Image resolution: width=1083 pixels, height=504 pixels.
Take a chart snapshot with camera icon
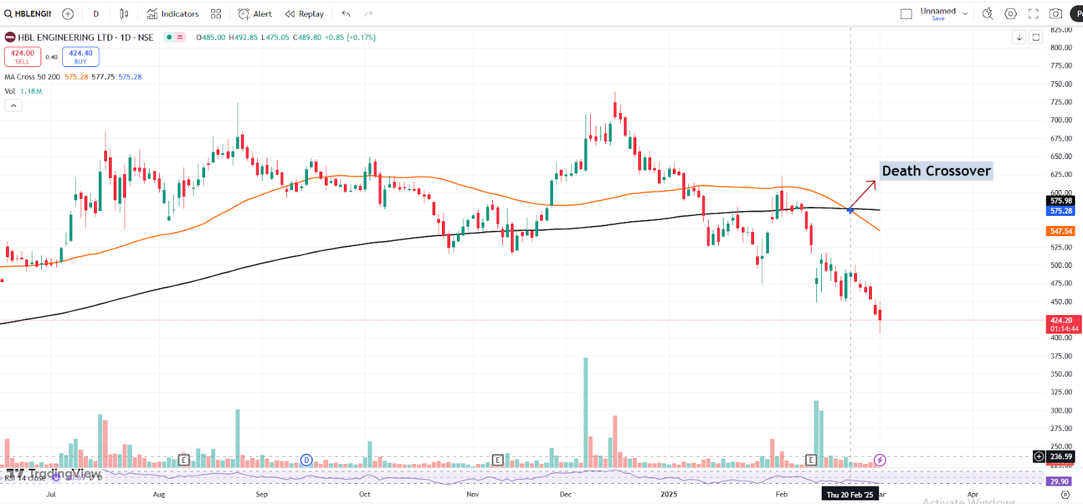(x=1055, y=14)
